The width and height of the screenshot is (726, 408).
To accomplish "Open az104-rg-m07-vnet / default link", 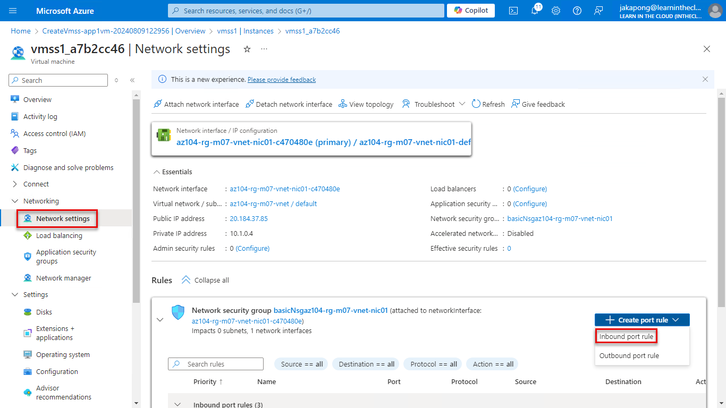I will [273, 203].
